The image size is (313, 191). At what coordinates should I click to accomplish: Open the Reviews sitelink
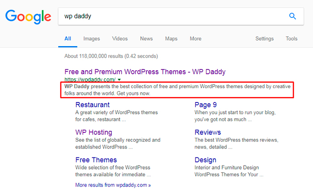coord(207,132)
